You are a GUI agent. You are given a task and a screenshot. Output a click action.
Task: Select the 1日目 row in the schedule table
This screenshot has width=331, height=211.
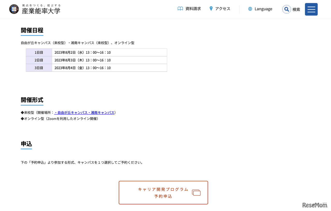click(39, 52)
